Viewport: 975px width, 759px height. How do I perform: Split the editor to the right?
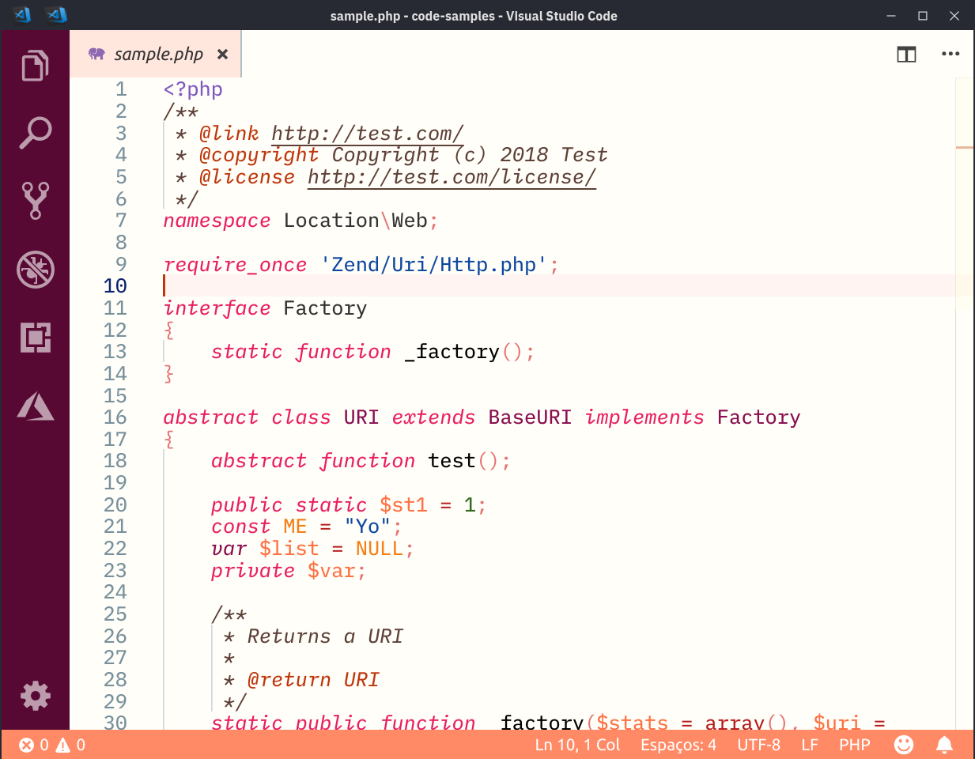[x=906, y=55]
